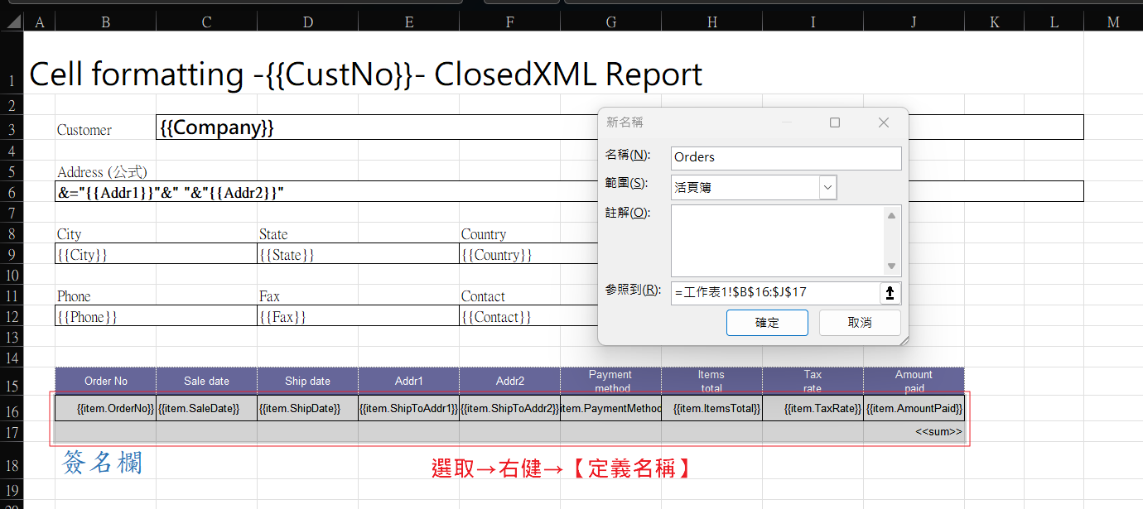Screen dimensions: 1143x509
Task: Select row 16 header
Action: coord(12,411)
